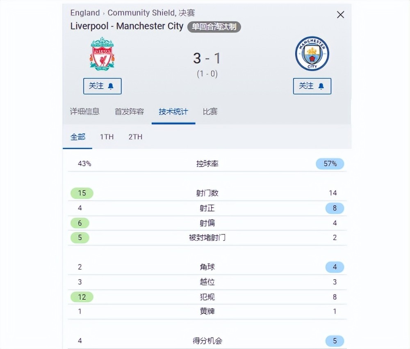Select the 技术统计 tab
The width and height of the screenshot is (410, 349).
pyautogui.click(x=173, y=112)
